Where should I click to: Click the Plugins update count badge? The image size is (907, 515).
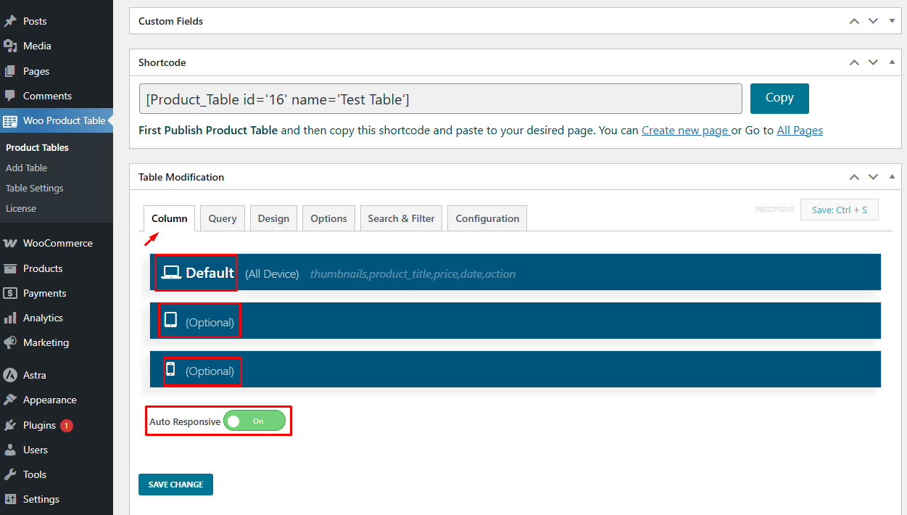pos(67,426)
